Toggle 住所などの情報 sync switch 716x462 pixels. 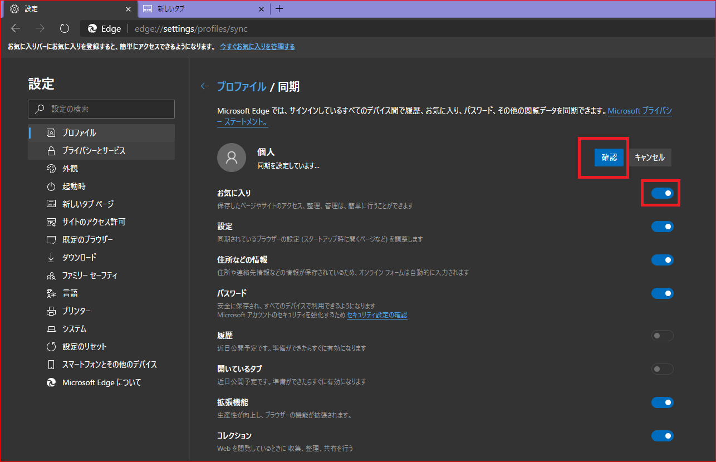pos(663,260)
